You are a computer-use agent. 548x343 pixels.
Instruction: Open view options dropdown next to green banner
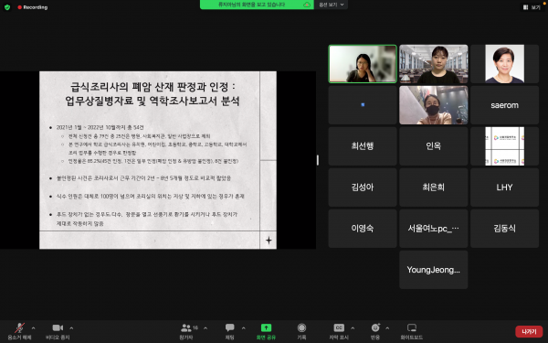coord(331,5)
